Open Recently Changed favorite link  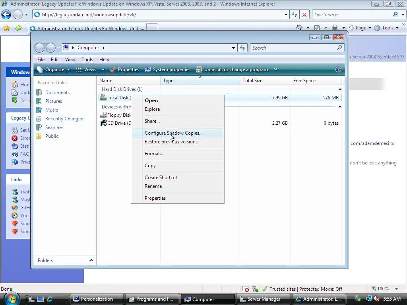tap(64, 119)
